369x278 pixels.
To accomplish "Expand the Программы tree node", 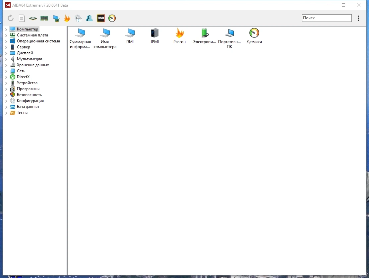I will coord(6,89).
